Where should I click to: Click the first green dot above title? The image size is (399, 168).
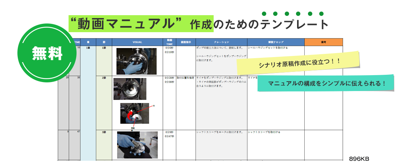coord(264,14)
